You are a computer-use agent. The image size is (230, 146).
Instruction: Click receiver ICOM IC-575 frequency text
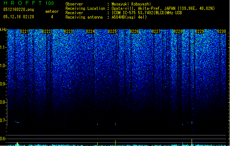tap(147, 13)
